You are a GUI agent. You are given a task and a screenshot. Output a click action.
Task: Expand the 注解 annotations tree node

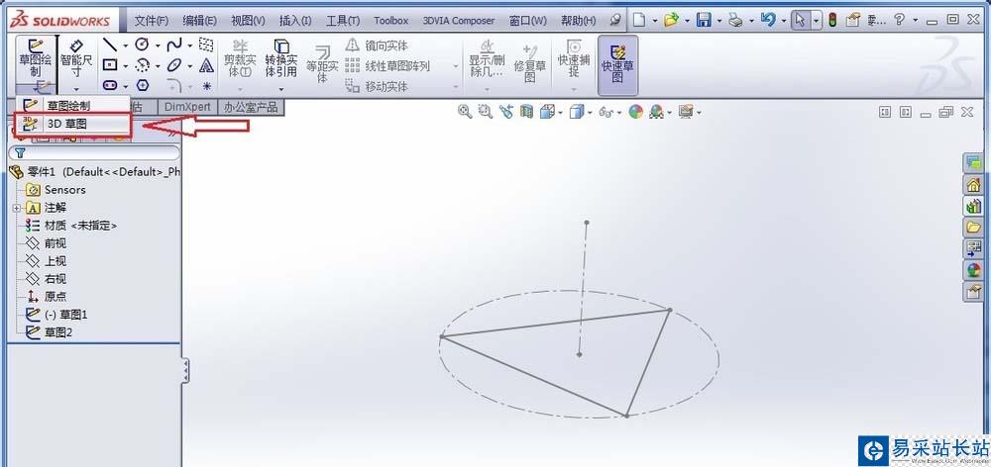click(16, 208)
